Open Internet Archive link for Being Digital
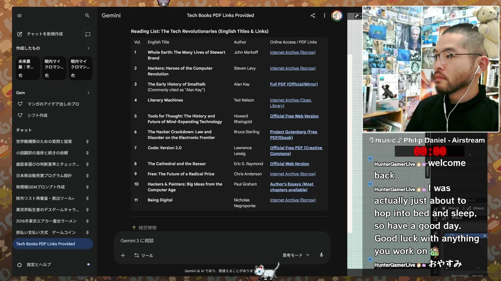 293,200
